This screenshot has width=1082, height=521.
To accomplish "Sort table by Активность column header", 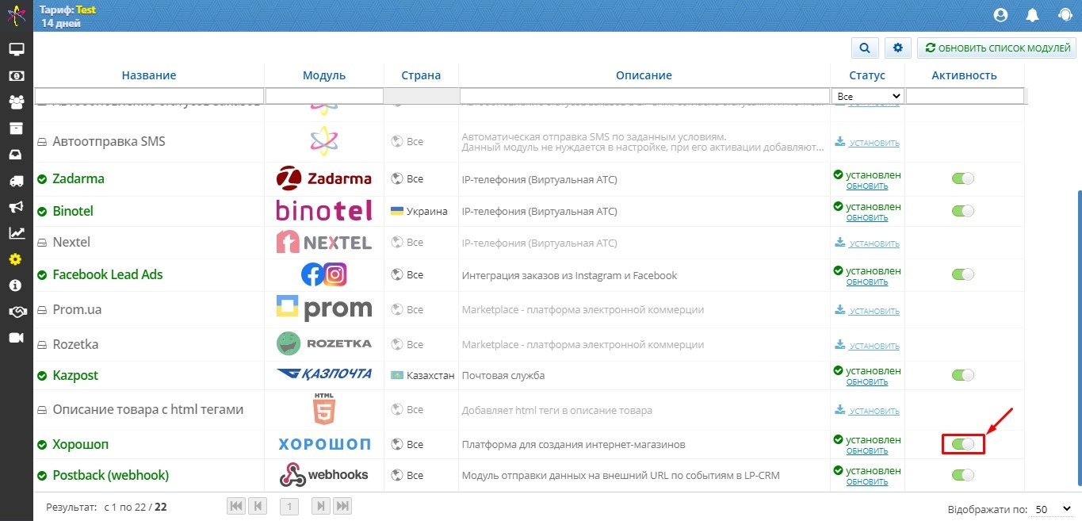I will pos(964,75).
